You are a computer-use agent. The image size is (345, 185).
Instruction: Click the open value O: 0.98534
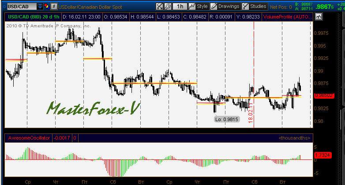tap(116, 17)
